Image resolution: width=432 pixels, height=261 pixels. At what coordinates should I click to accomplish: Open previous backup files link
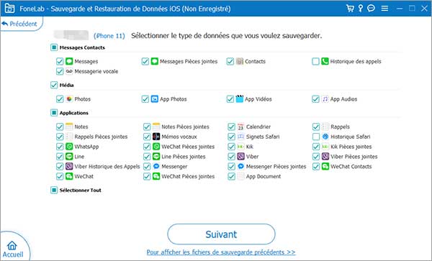pyautogui.click(x=221, y=252)
